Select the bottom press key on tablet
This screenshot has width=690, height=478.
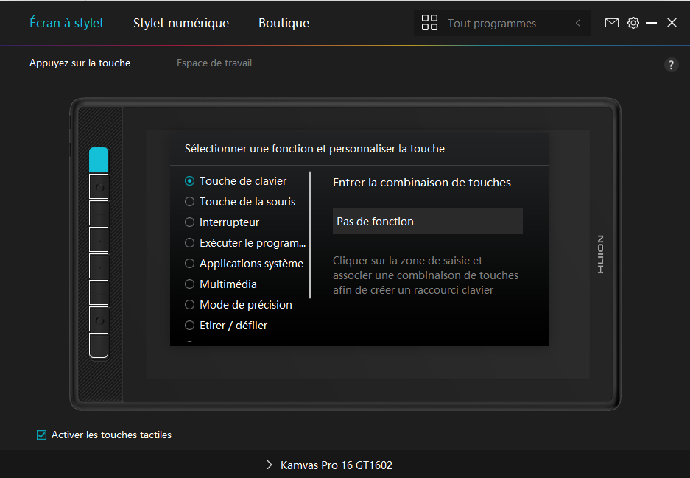tap(99, 345)
